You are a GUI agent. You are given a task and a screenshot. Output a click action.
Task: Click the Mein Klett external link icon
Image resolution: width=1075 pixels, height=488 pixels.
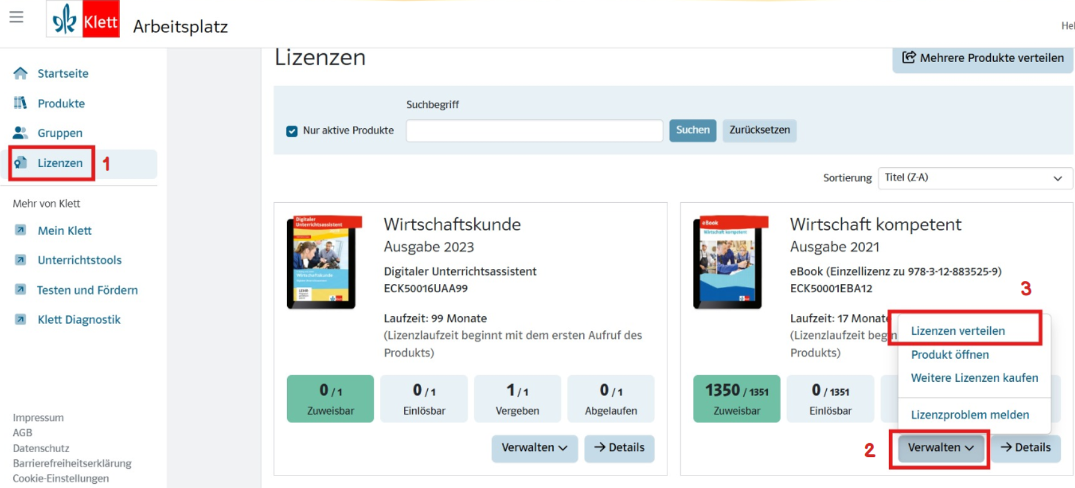20,230
